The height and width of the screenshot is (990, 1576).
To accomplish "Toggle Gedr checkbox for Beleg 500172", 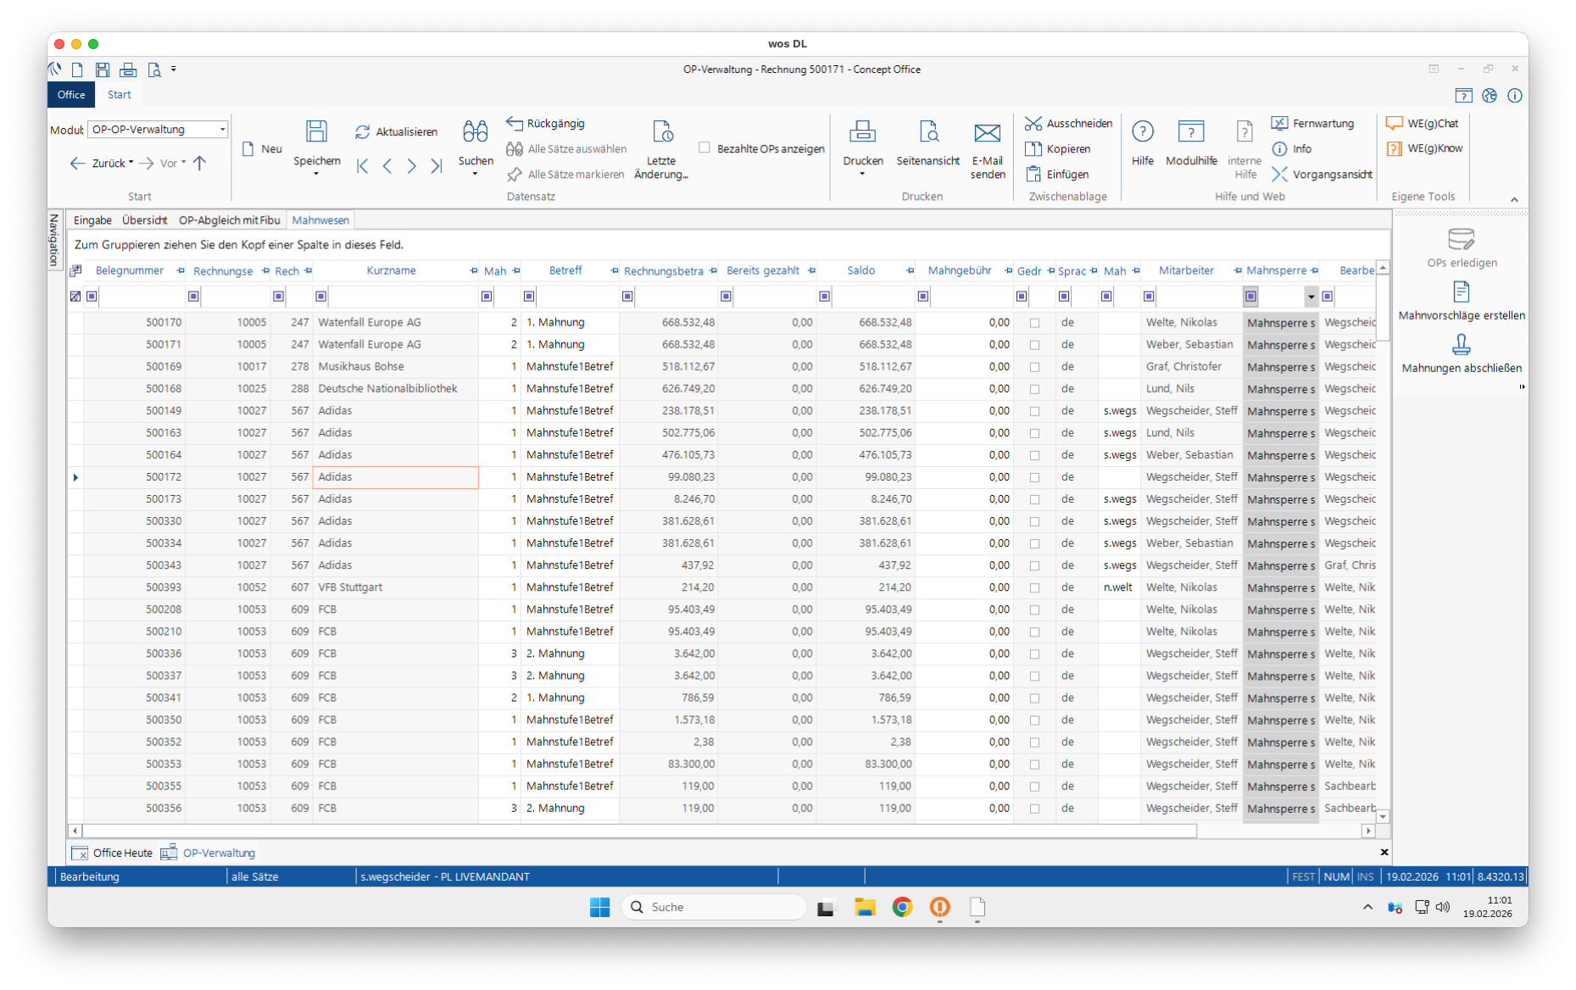I will point(1034,477).
